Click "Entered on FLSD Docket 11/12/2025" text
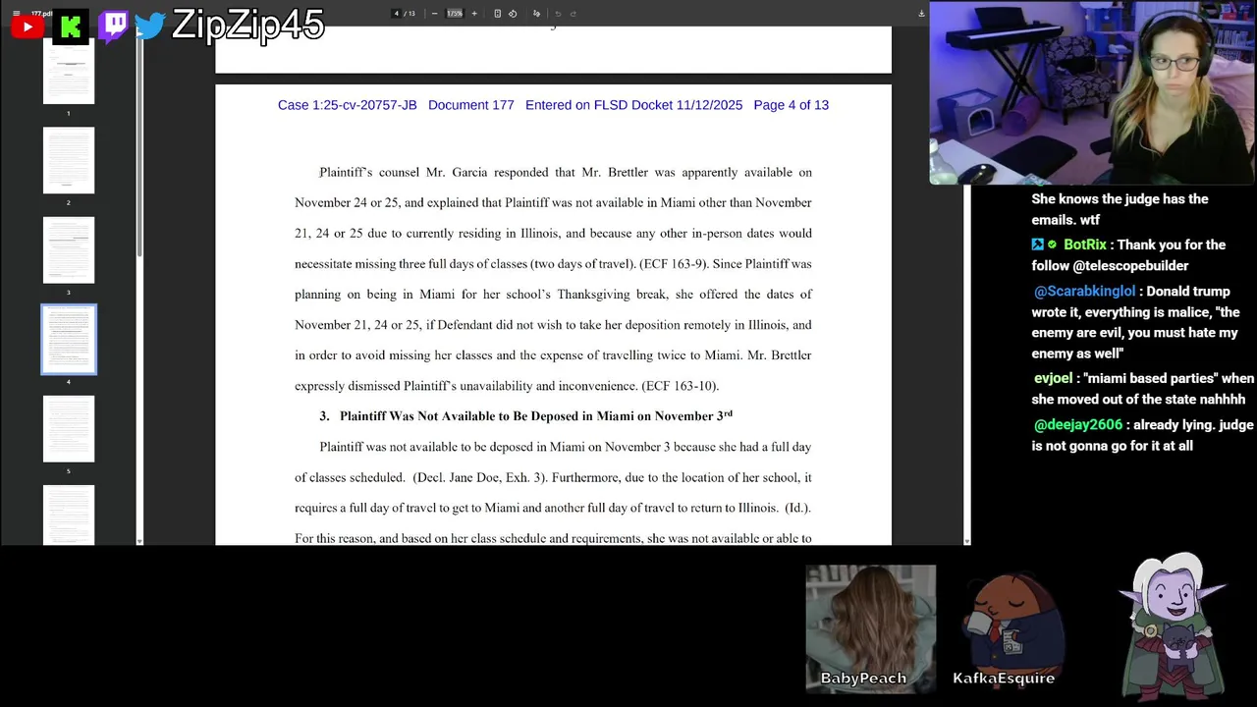This screenshot has height=707, width=1257. click(x=633, y=105)
